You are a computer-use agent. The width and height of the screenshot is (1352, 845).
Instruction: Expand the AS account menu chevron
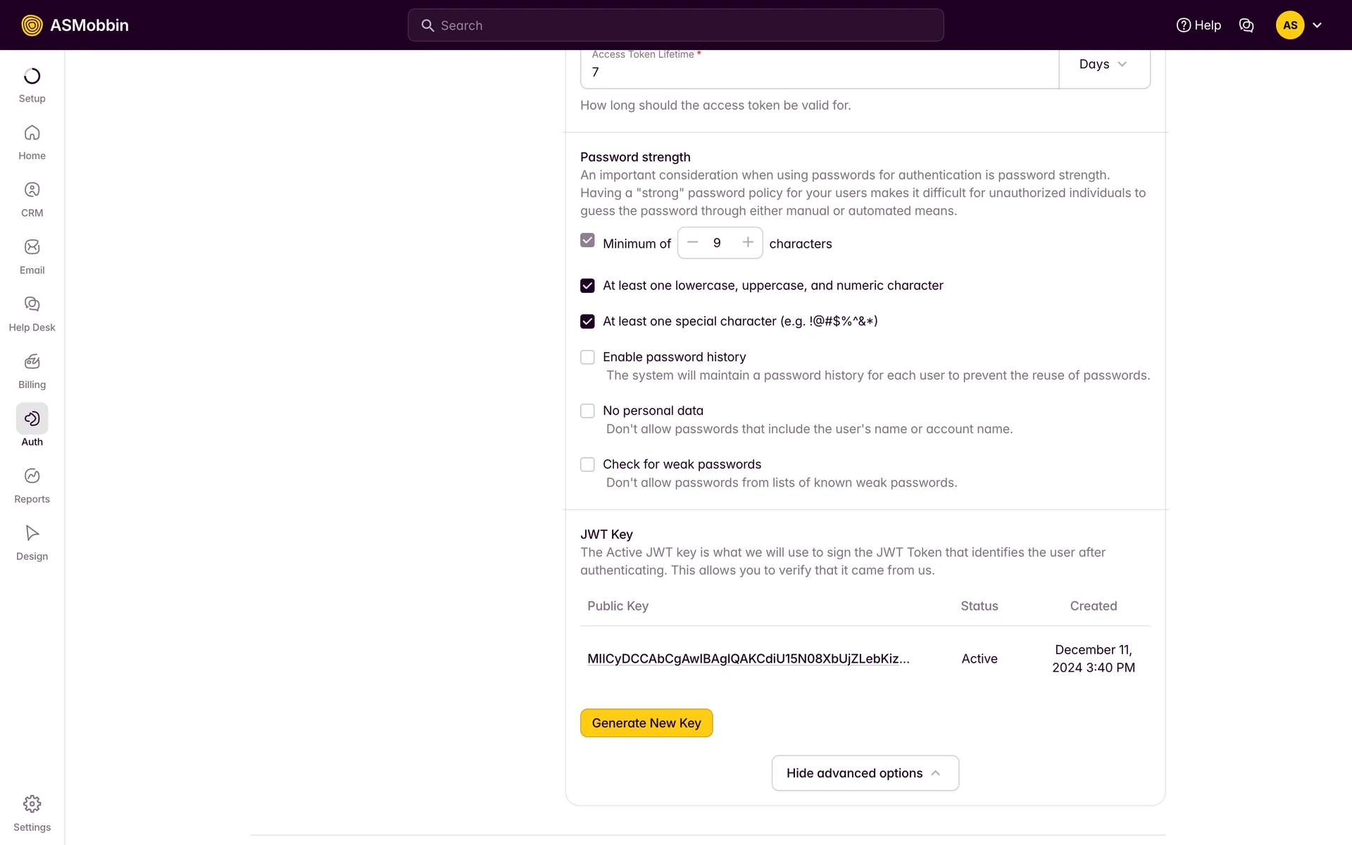coord(1317,25)
